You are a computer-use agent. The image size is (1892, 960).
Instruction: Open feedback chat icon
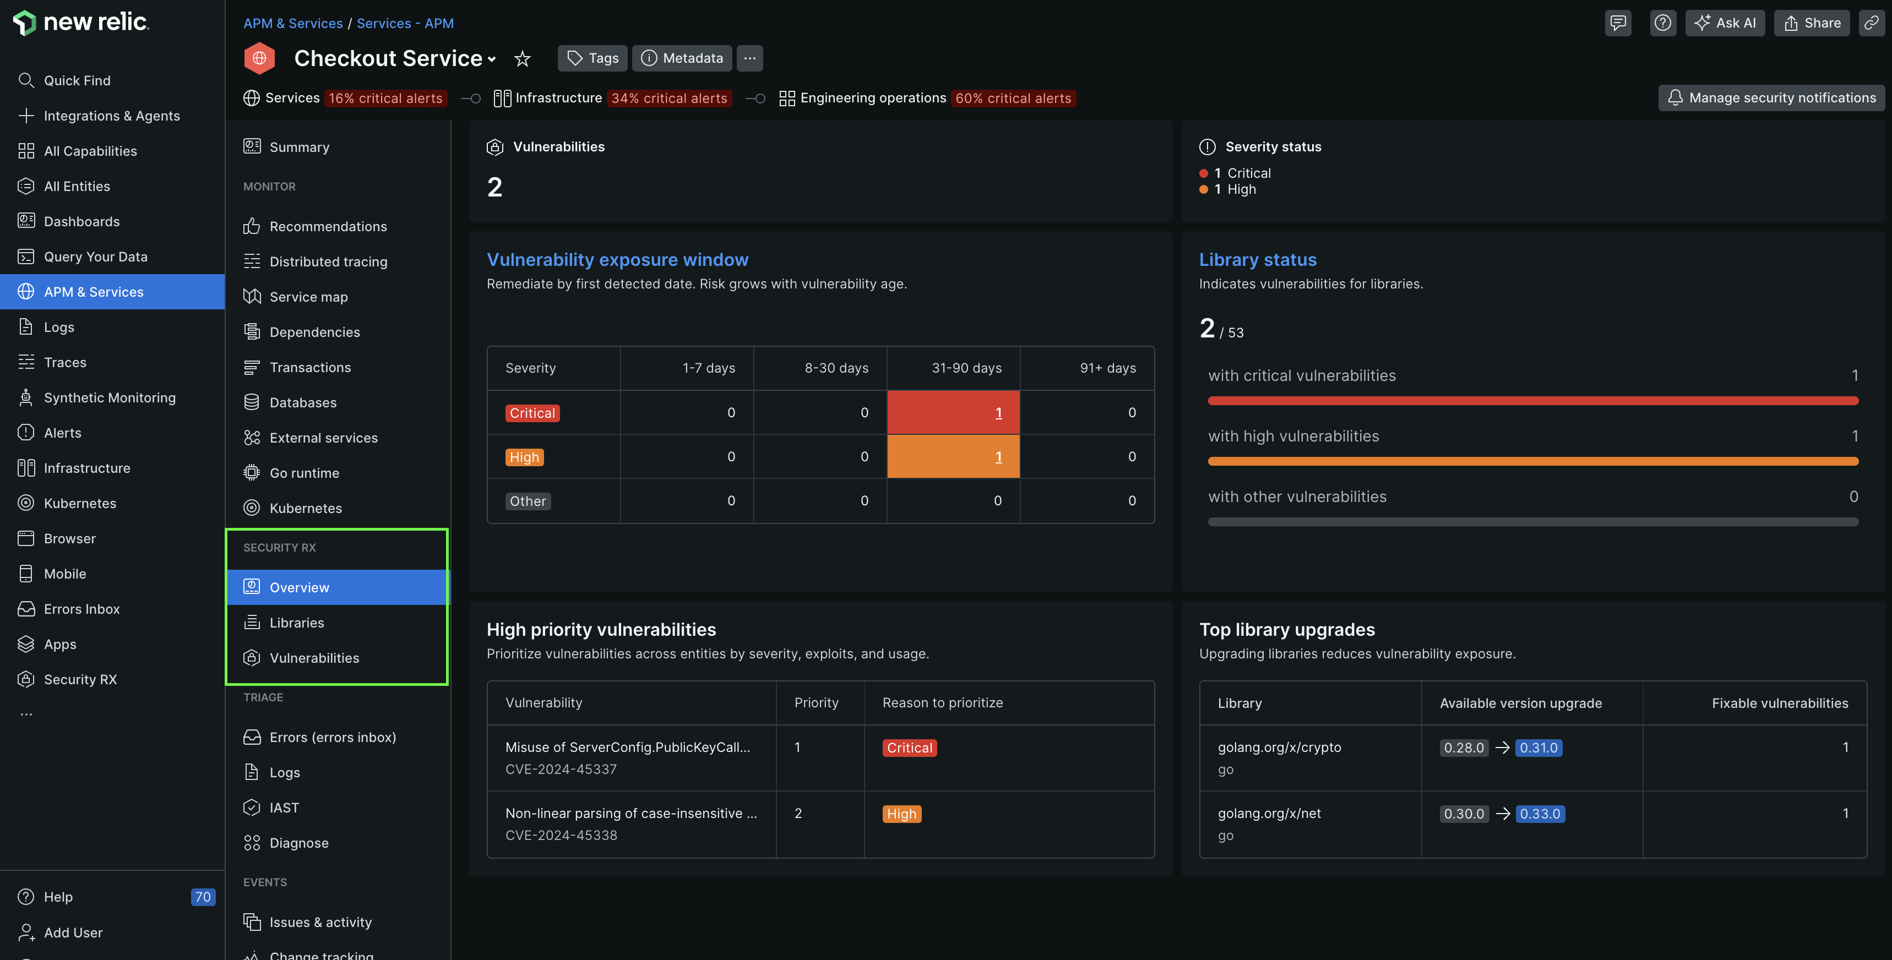pyautogui.click(x=1617, y=23)
